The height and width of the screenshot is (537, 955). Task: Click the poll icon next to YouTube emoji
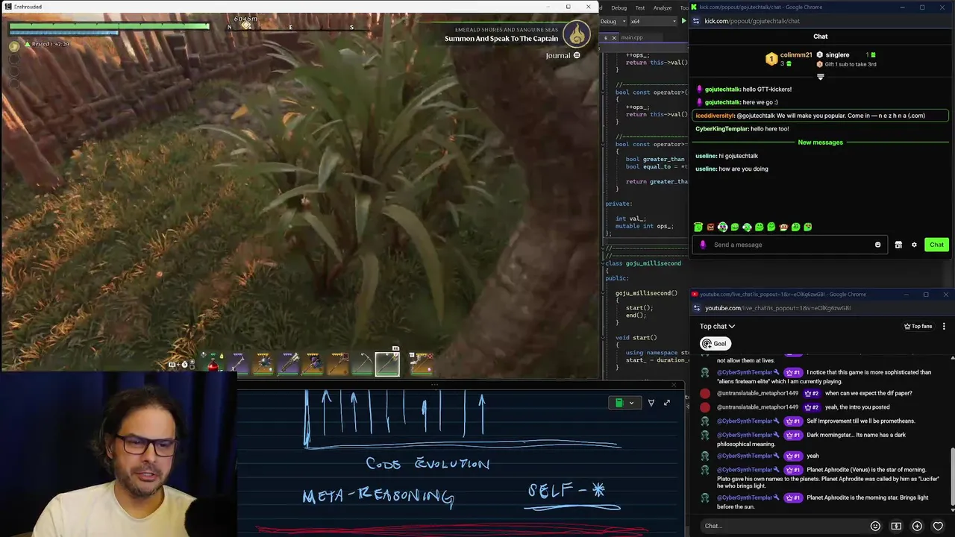[x=896, y=526]
